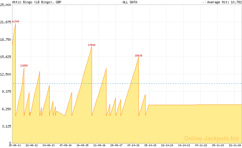Image resolution: width=242 pixels, height=148 pixels.
Task: Click the 'ALL DATA' heading
Action: pyautogui.click(x=130, y=2)
